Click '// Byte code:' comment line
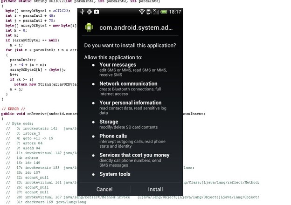The image size is (291, 205). click(x=20, y=123)
